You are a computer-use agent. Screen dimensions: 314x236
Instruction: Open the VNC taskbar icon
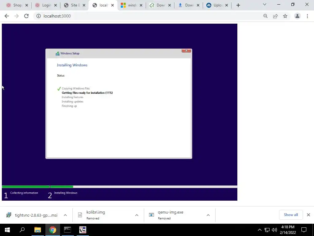83,230
